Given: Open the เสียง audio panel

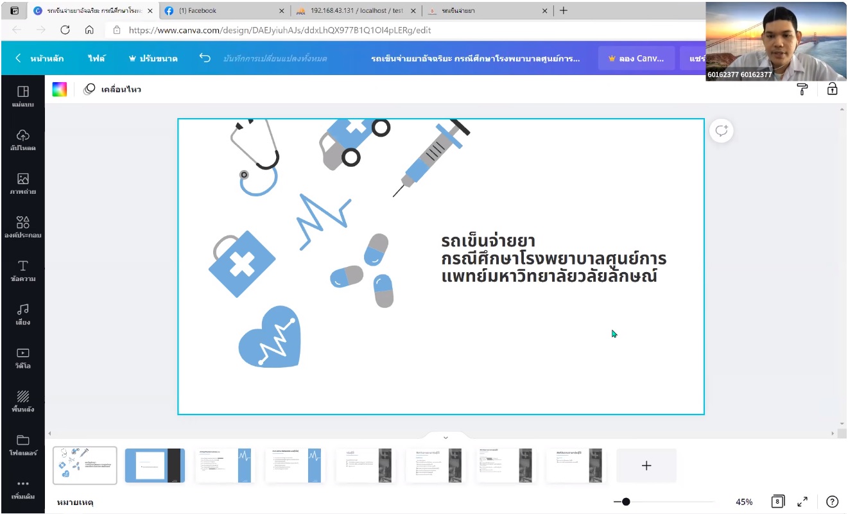Looking at the screenshot, I should click(22, 314).
